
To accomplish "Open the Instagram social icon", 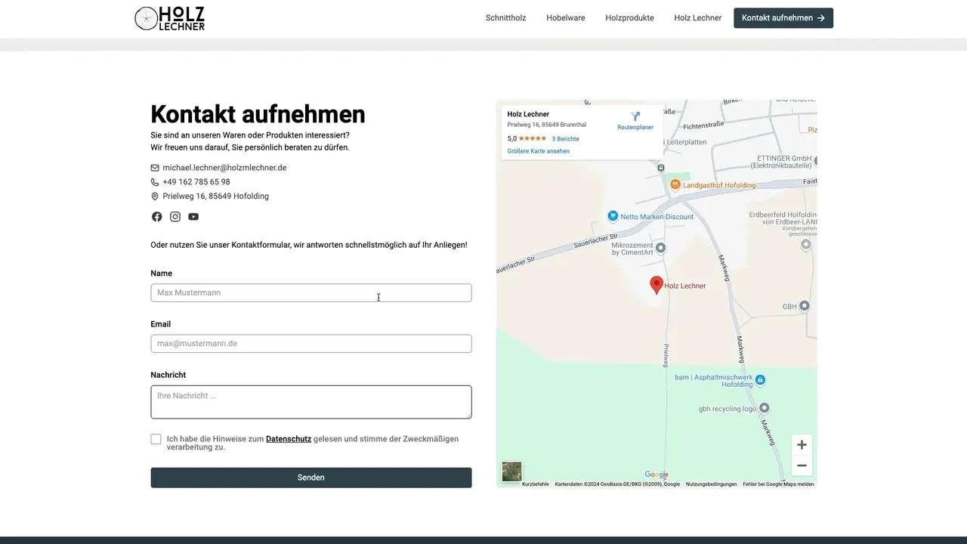I will click(175, 217).
